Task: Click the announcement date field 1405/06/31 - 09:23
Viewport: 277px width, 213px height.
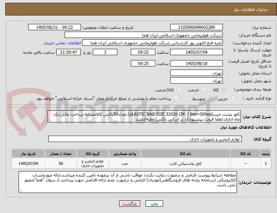Action: (54, 27)
